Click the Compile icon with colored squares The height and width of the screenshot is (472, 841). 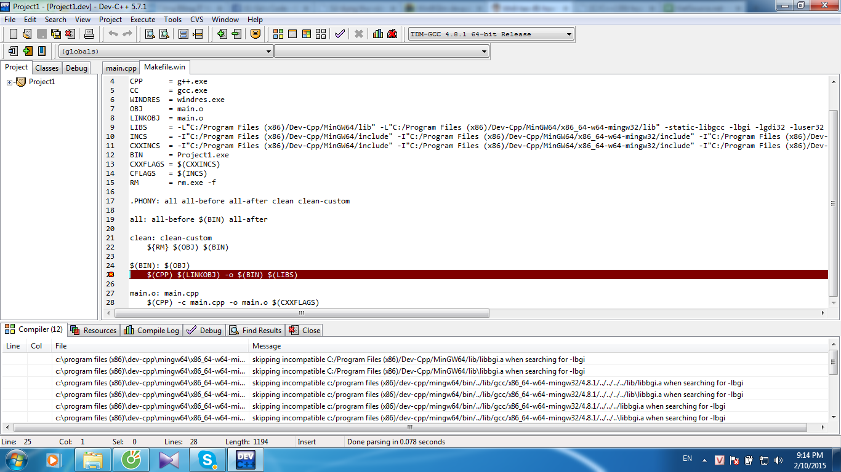(278, 34)
